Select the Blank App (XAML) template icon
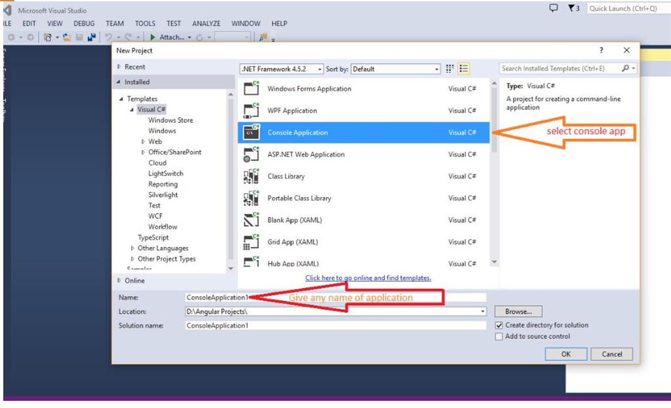 (251, 219)
